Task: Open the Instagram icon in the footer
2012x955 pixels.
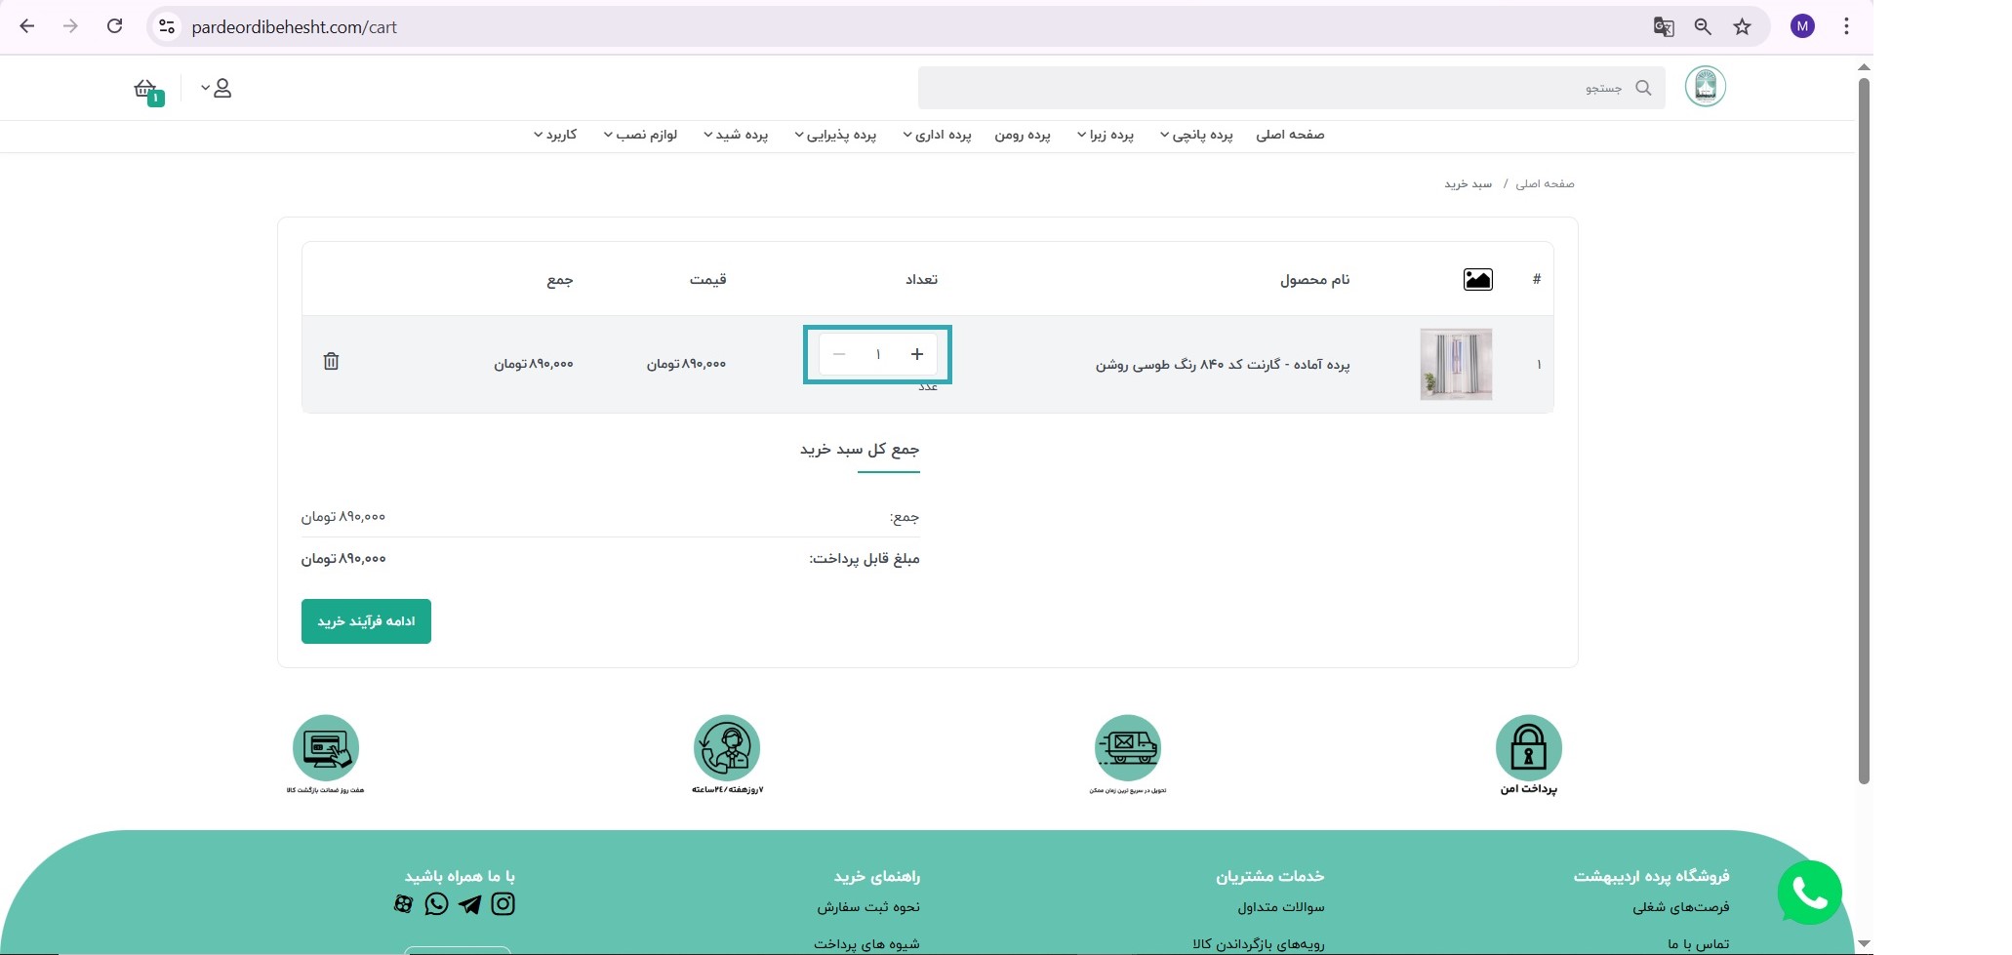Action: coord(503,904)
